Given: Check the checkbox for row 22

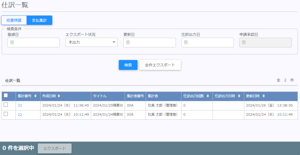Looking at the screenshot, I should (x=6, y=114).
